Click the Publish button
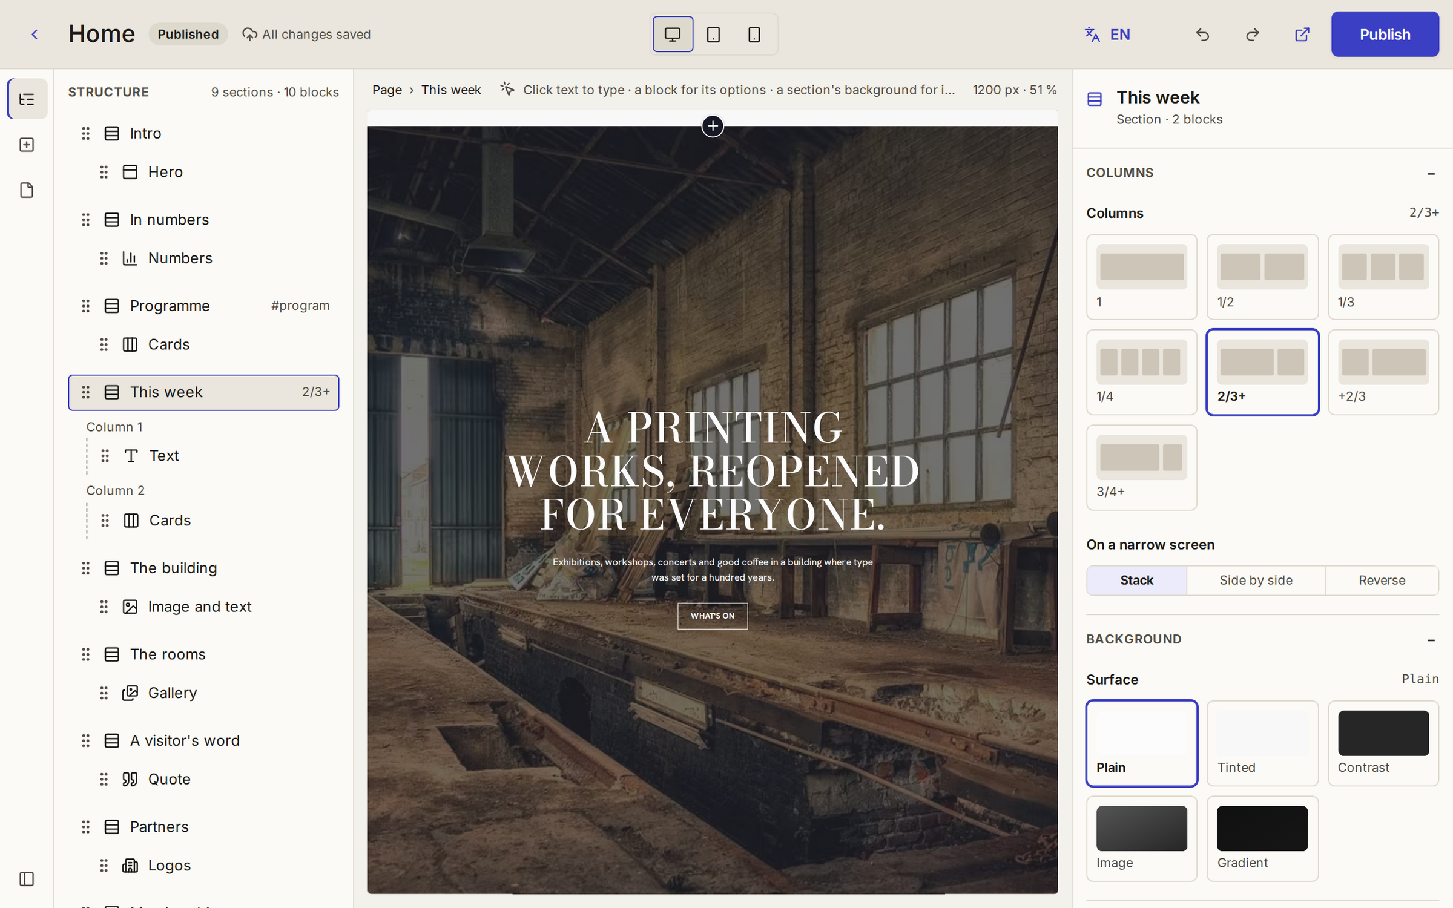 [1385, 35]
